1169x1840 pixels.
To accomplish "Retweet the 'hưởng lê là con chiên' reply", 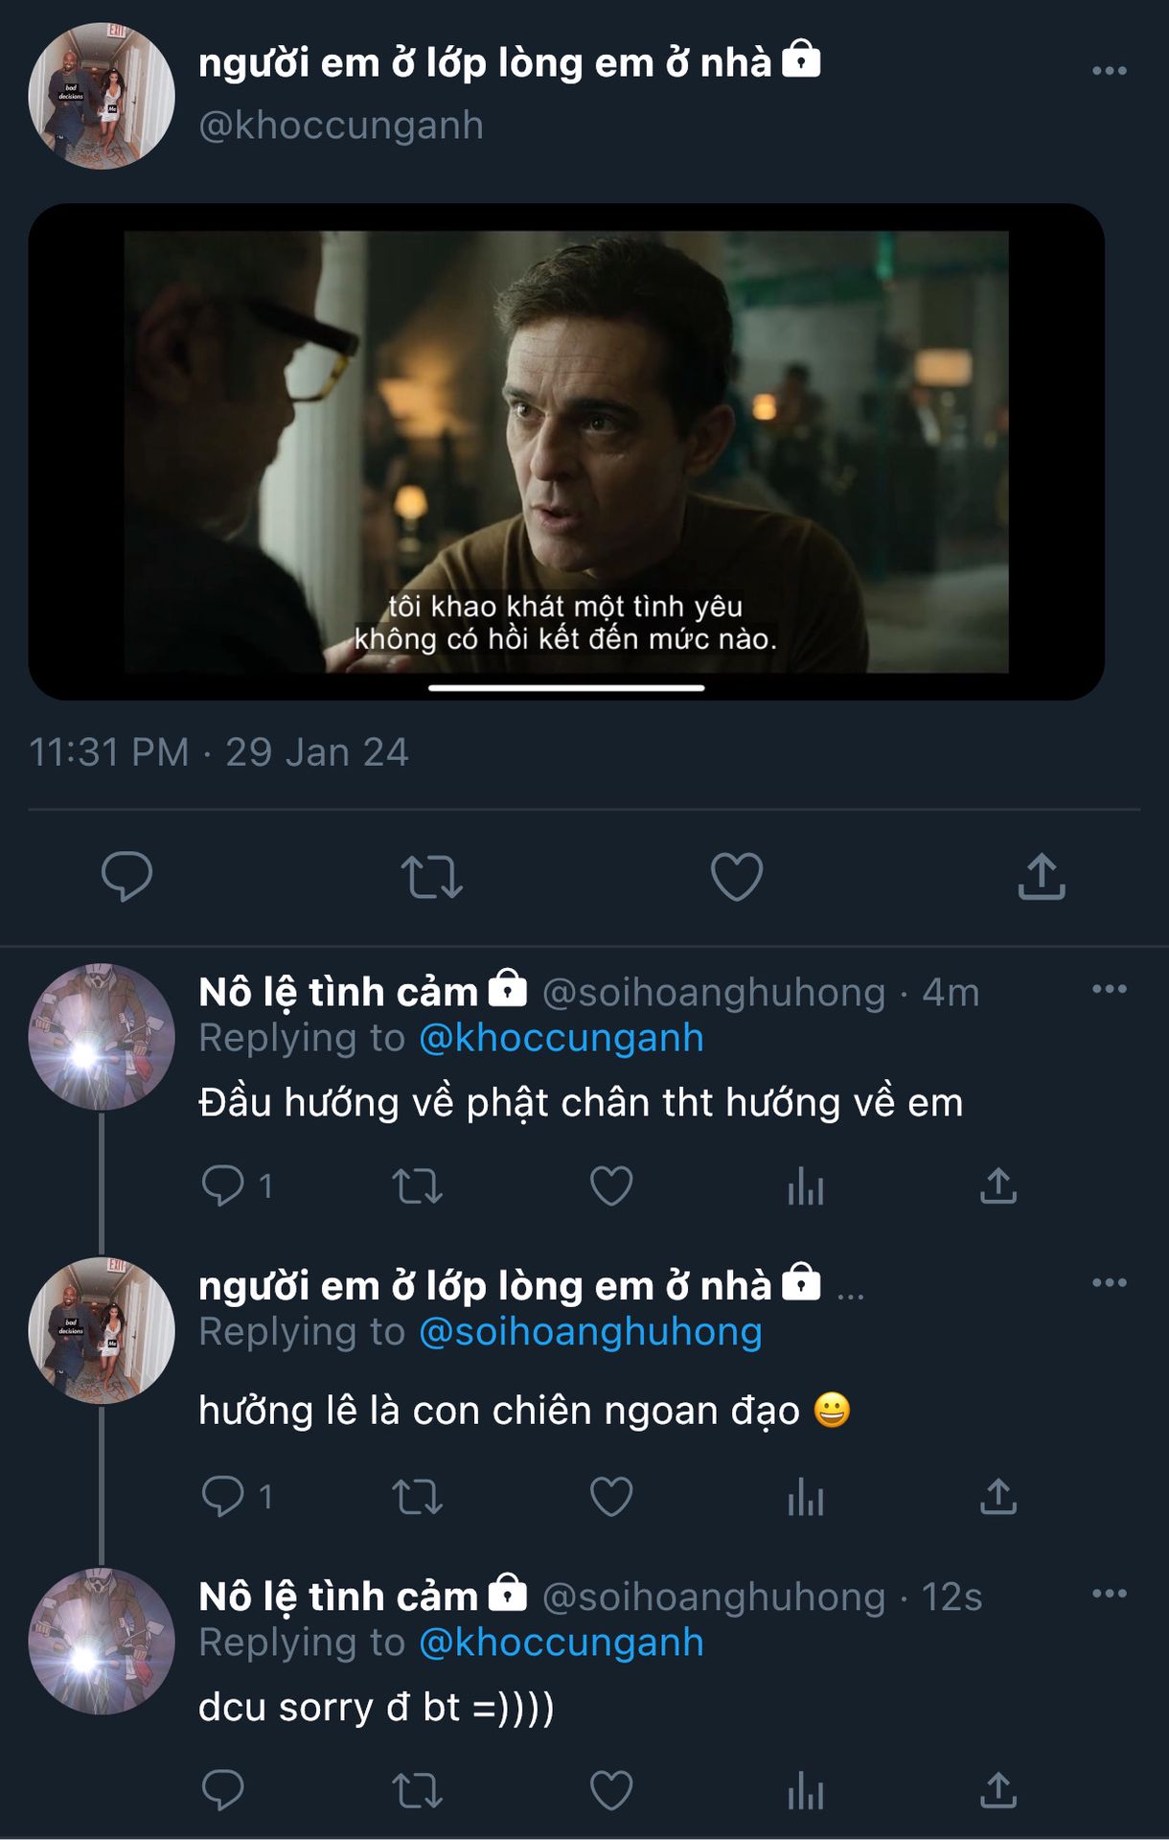I will point(417,1497).
